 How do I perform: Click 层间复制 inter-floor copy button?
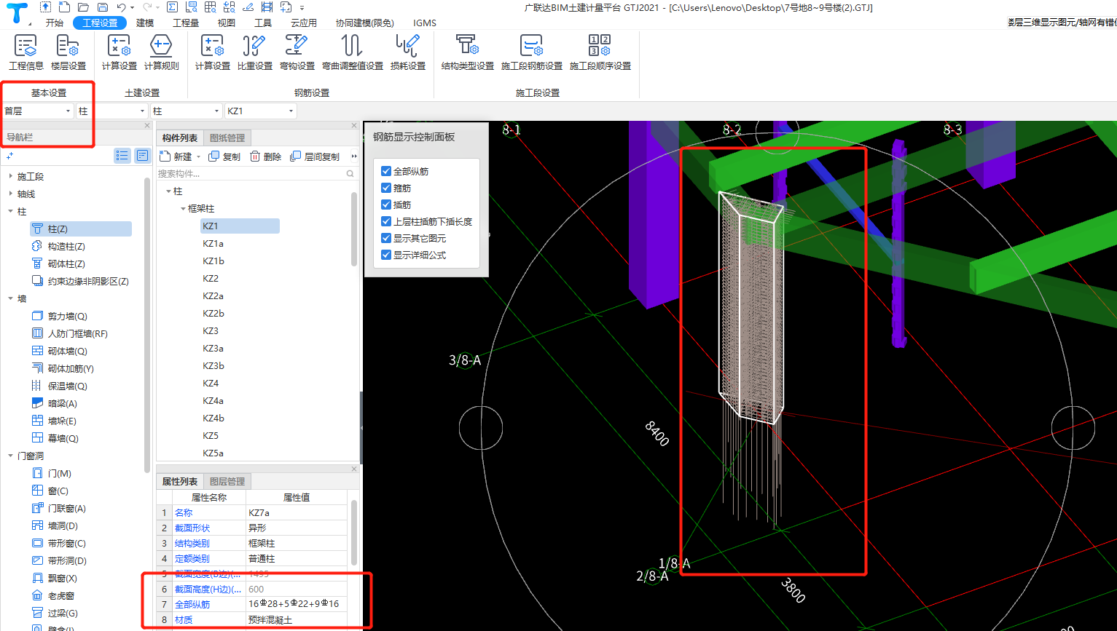(x=315, y=156)
